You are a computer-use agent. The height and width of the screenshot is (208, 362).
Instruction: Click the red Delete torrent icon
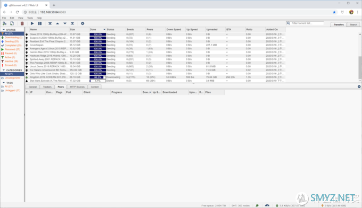(22, 23)
